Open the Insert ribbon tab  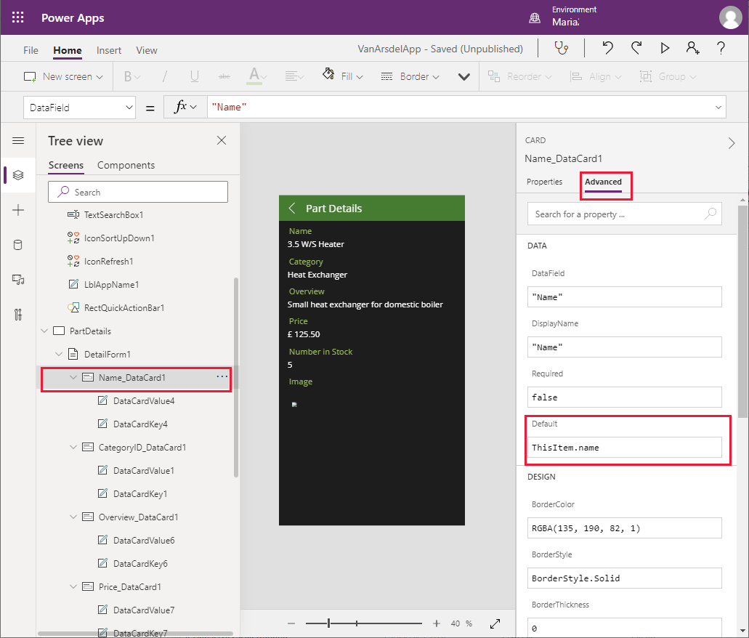[x=109, y=50]
